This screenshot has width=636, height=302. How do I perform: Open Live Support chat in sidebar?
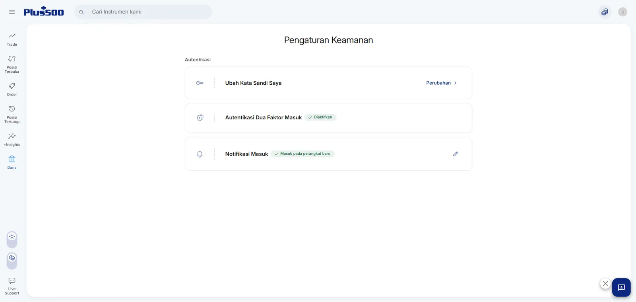[x=12, y=286]
